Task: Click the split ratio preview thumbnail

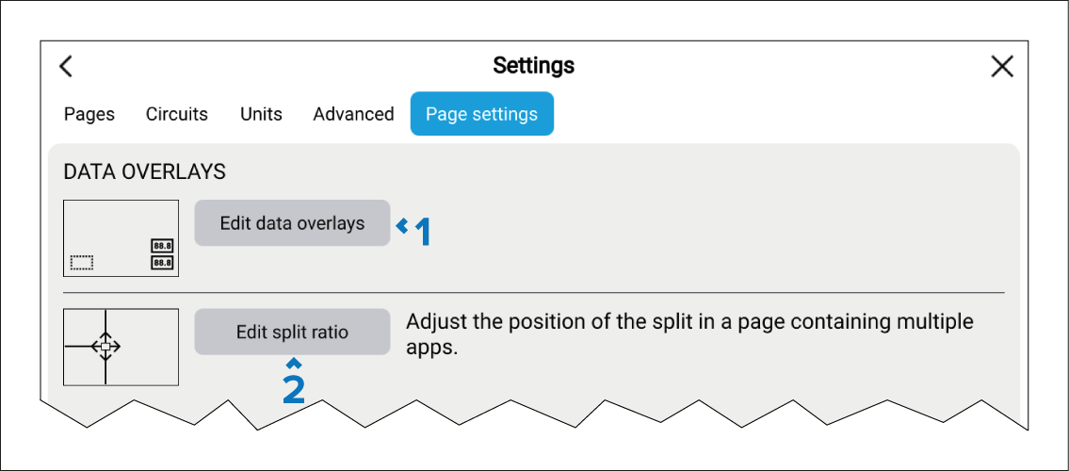Action: (x=121, y=347)
